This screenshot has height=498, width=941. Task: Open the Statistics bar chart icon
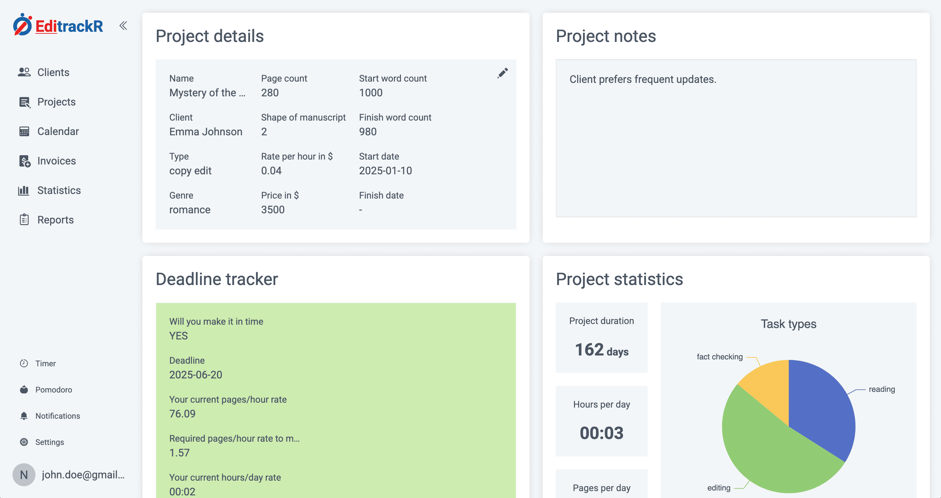tap(24, 190)
